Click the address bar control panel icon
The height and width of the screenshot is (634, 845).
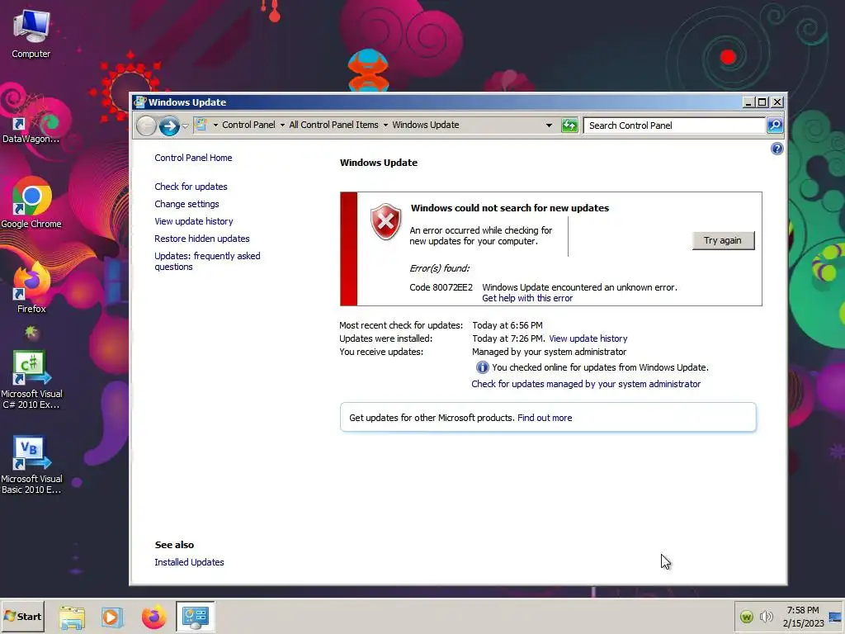[201, 125]
